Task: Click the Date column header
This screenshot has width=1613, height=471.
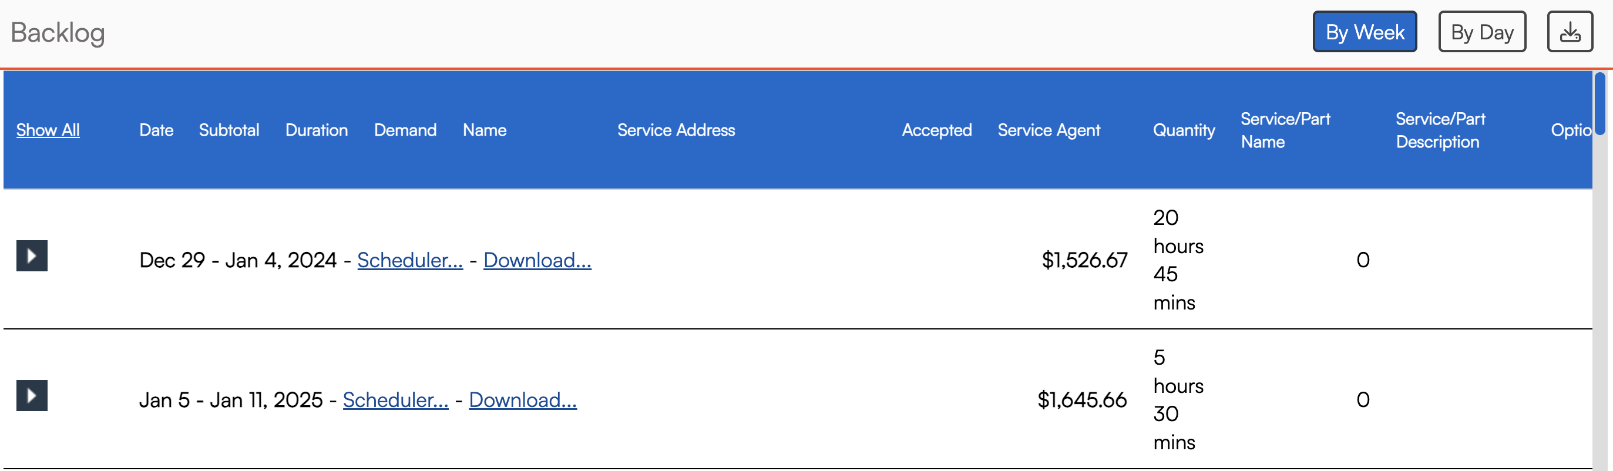Action: pos(156,130)
